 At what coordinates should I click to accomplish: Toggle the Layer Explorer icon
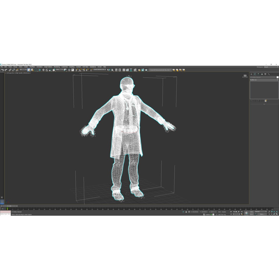[x=120, y=70]
